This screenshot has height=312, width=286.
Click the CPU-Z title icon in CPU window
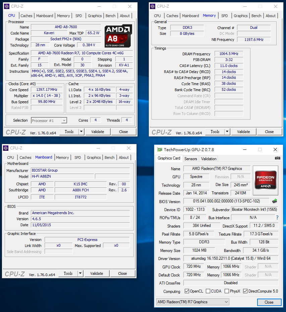click(7, 6)
